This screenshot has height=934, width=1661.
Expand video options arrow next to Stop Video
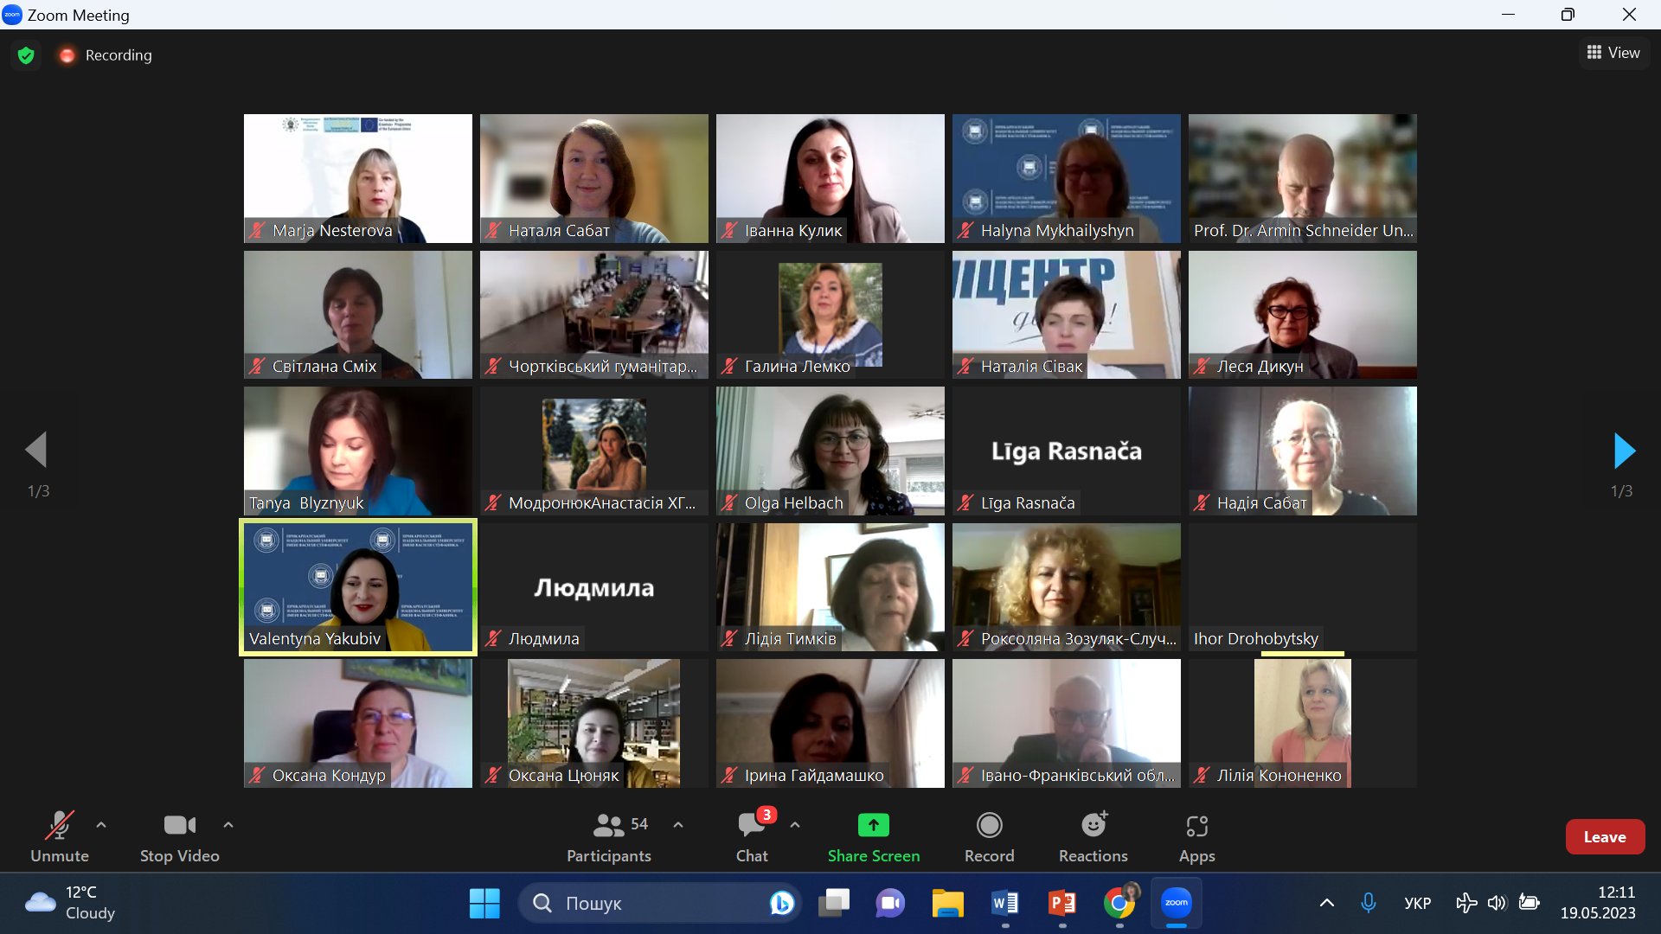[228, 825]
